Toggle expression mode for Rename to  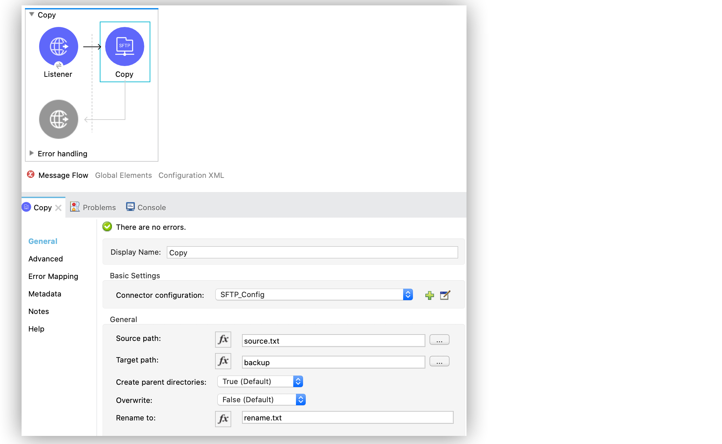223,419
